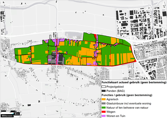Click the Natuur of ten behoeve van natuur label
This screenshot has height=118, width=167.
click(127, 108)
